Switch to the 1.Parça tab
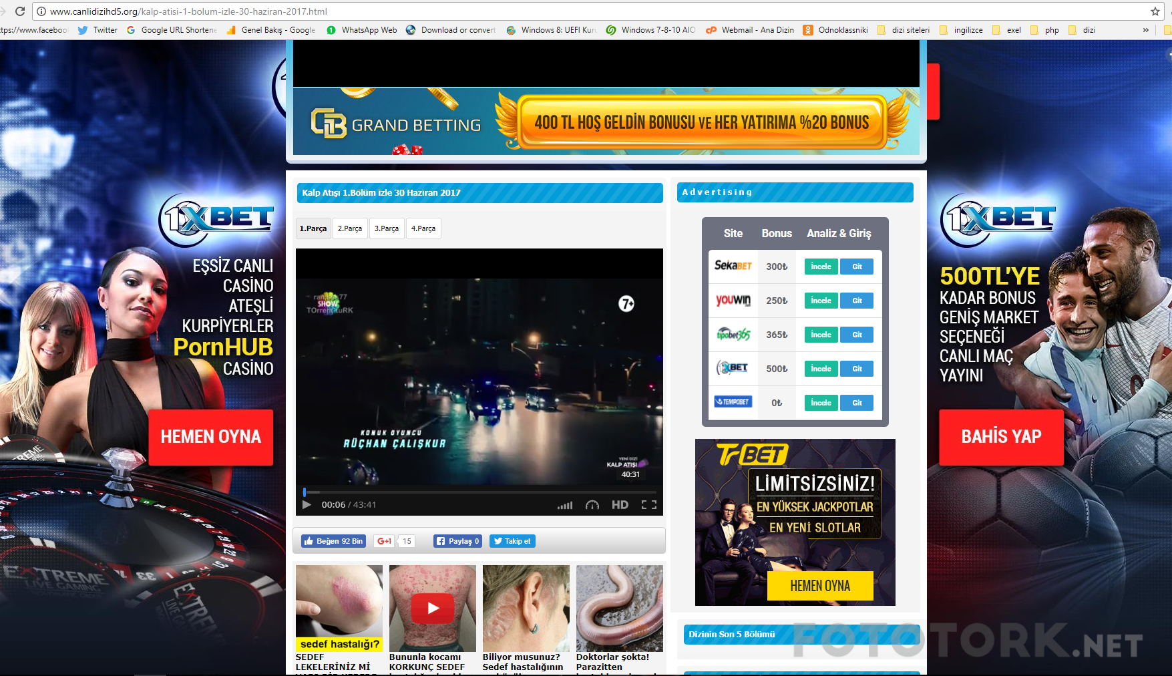1172x676 pixels. point(313,228)
